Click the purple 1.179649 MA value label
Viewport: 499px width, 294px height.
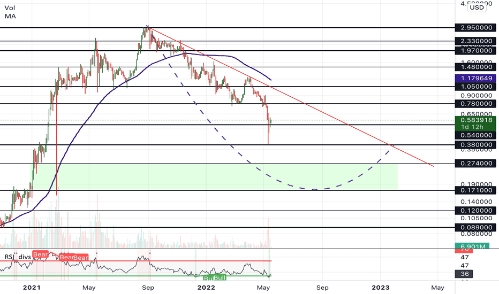(475, 78)
